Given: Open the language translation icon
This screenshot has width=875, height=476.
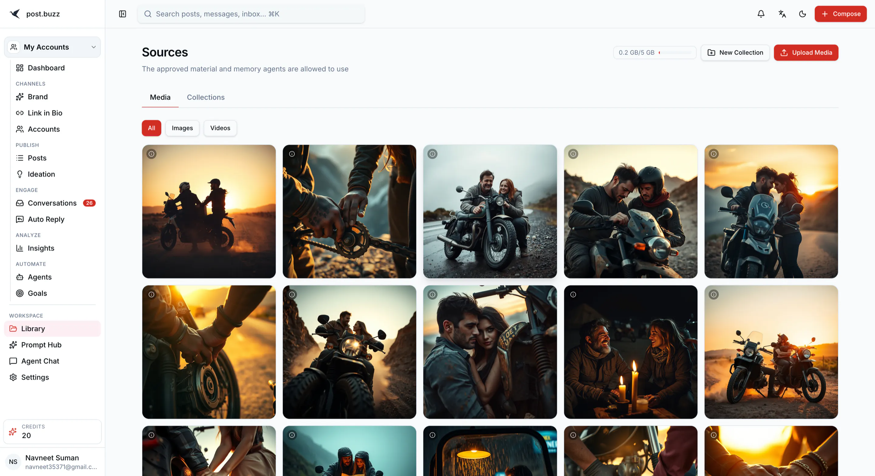Looking at the screenshot, I should point(782,14).
